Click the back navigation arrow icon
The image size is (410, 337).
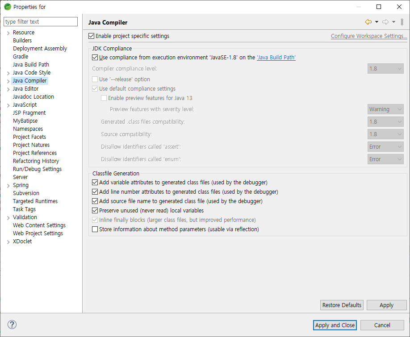368,22
